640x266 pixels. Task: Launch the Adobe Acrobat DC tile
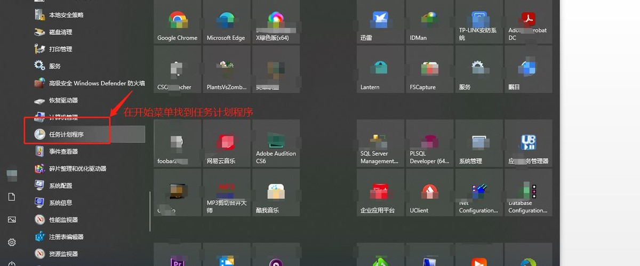point(528,22)
